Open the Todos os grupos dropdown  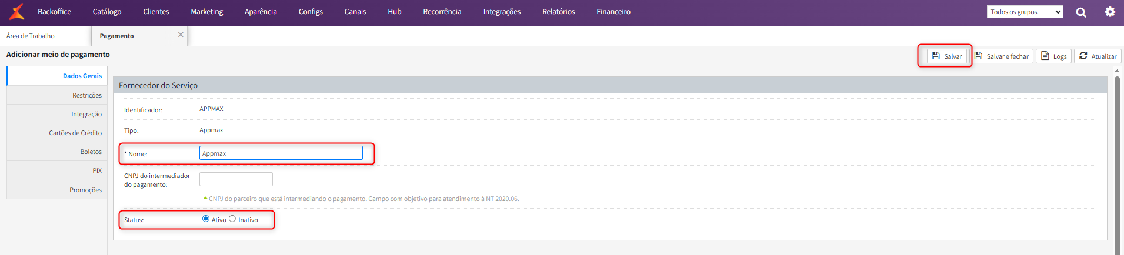(1025, 12)
